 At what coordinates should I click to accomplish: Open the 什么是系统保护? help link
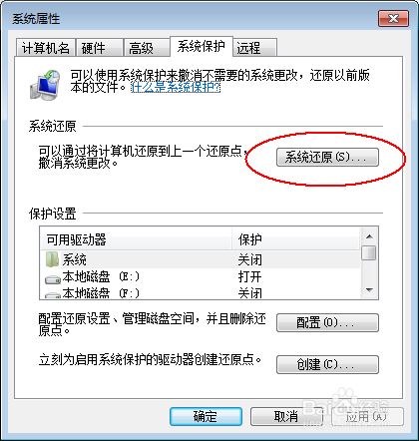pyautogui.click(x=176, y=87)
